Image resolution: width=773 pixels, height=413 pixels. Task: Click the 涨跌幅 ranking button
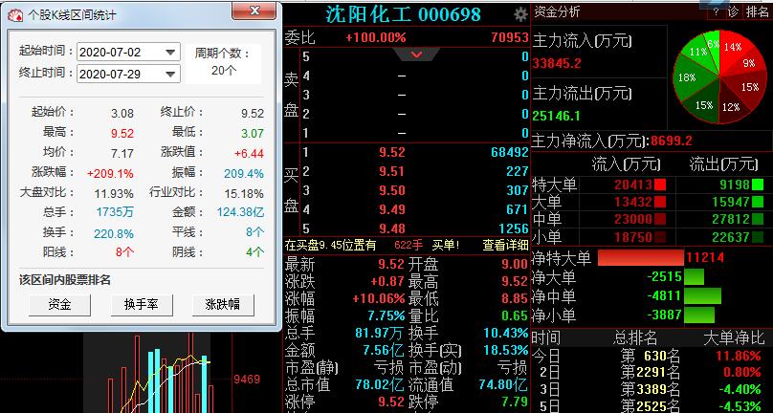[223, 305]
